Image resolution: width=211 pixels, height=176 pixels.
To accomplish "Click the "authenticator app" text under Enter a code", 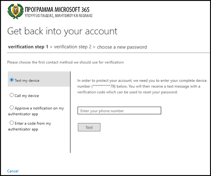I will (x=23, y=129).
